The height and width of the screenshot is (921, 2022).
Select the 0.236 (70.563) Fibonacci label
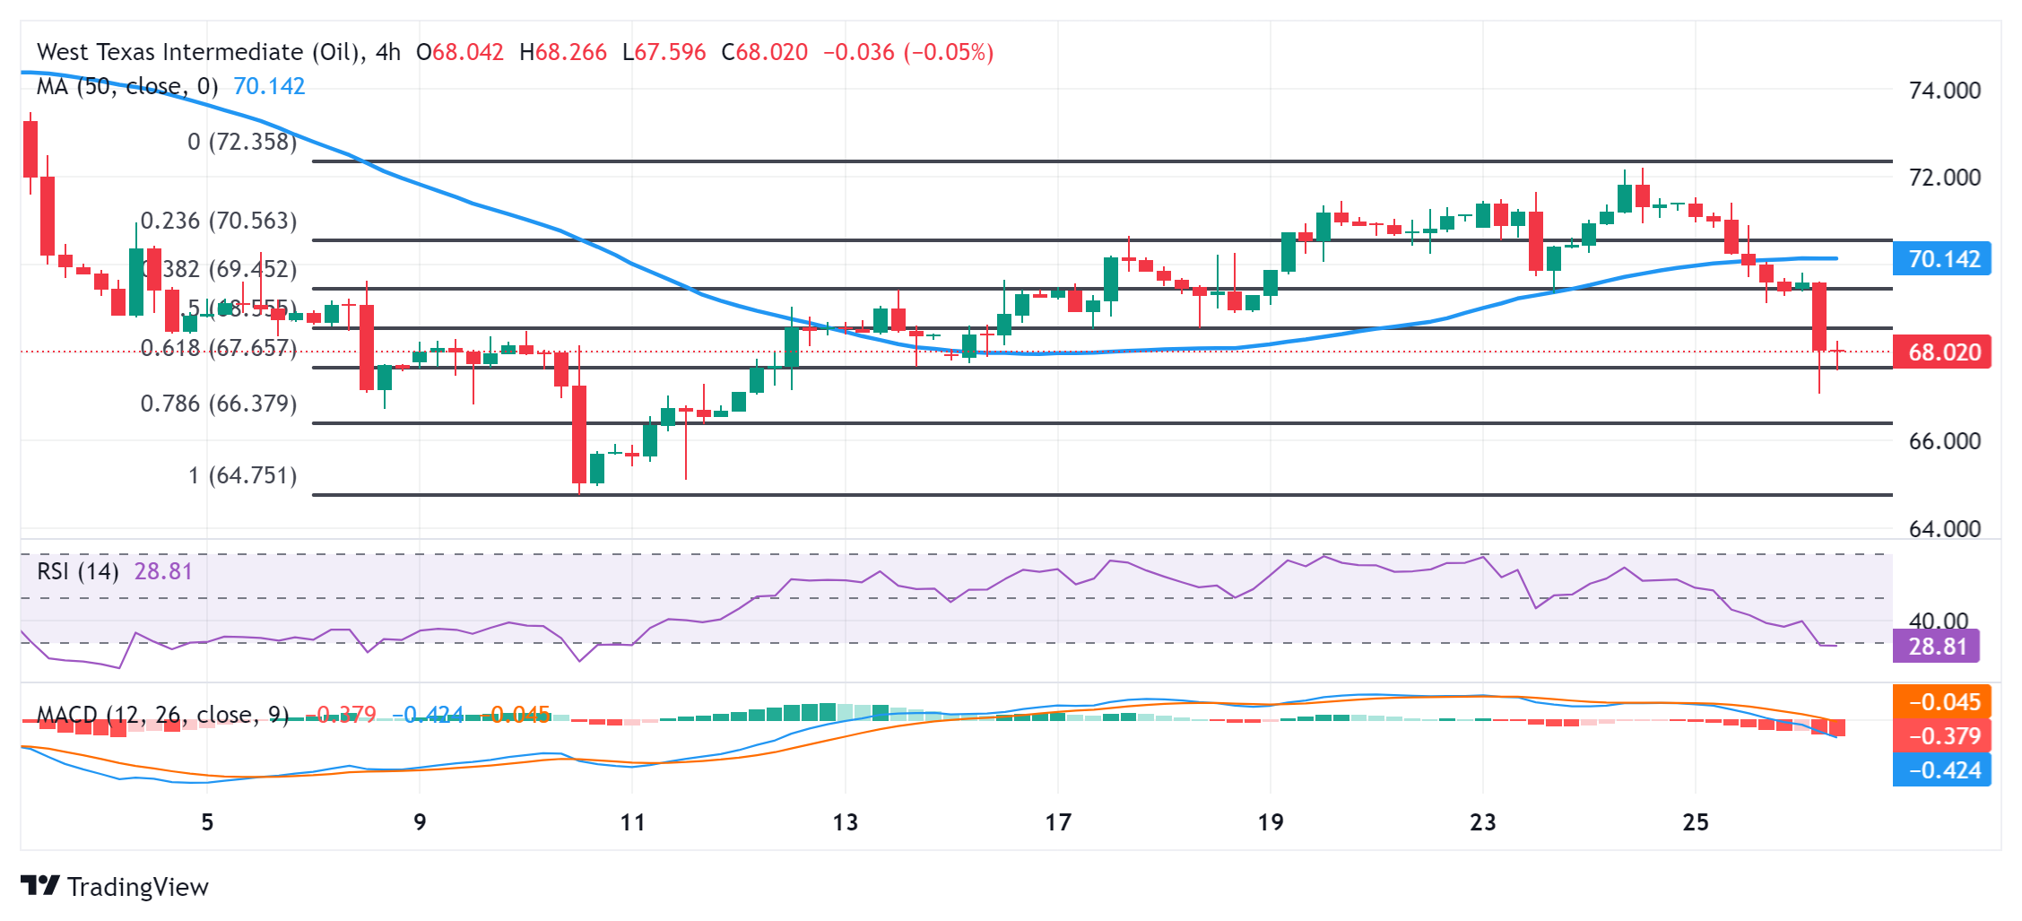tap(219, 221)
